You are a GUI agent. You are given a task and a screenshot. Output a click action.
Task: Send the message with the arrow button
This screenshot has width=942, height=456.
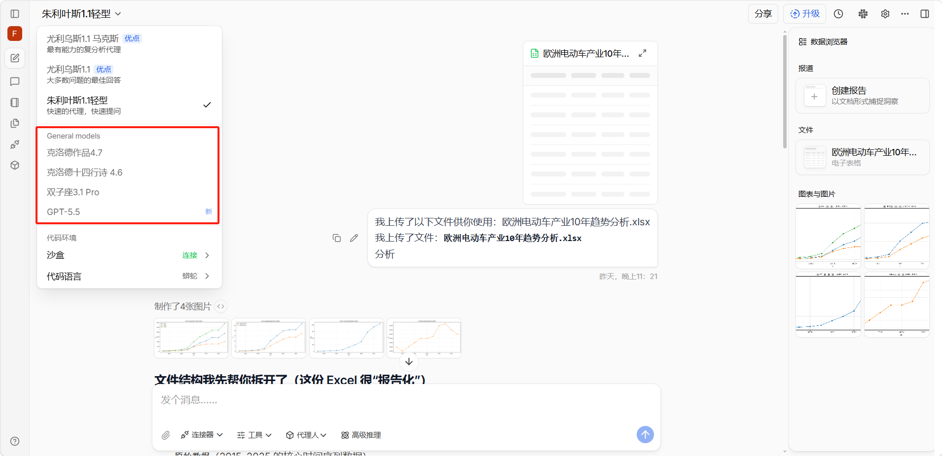645,434
